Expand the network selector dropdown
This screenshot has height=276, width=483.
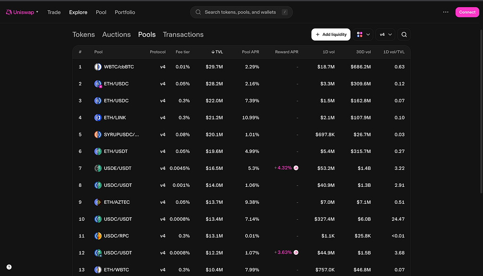pyautogui.click(x=363, y=34)
